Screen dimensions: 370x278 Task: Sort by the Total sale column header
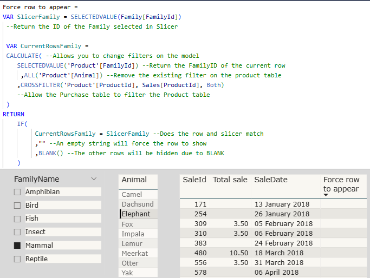click(230, 180)
